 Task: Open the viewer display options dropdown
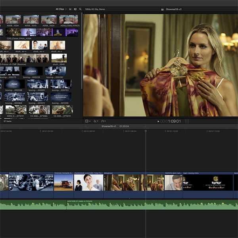88,121
